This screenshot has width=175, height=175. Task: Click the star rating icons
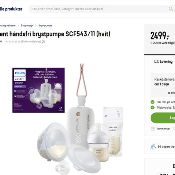pyautogui.click(x=13, y=42)
